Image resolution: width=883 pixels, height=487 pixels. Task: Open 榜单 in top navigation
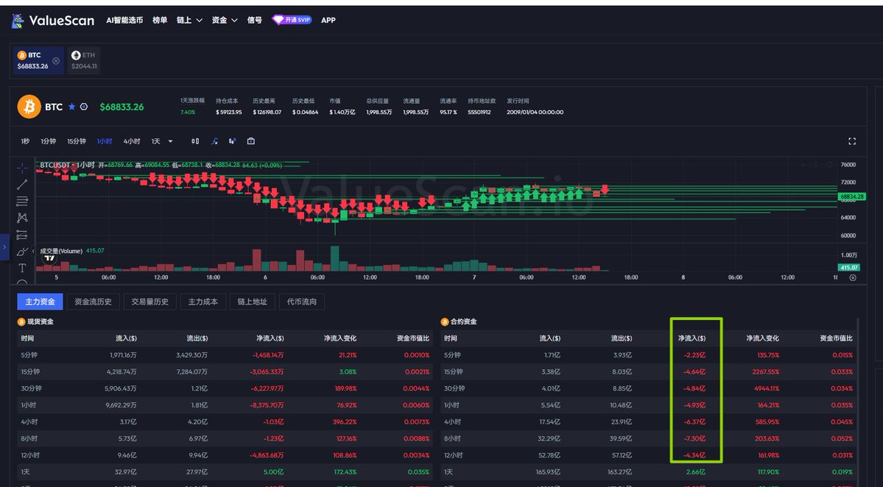tap(160, 21)
